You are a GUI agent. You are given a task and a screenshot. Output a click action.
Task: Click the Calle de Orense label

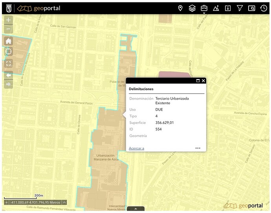pos(79,124)
